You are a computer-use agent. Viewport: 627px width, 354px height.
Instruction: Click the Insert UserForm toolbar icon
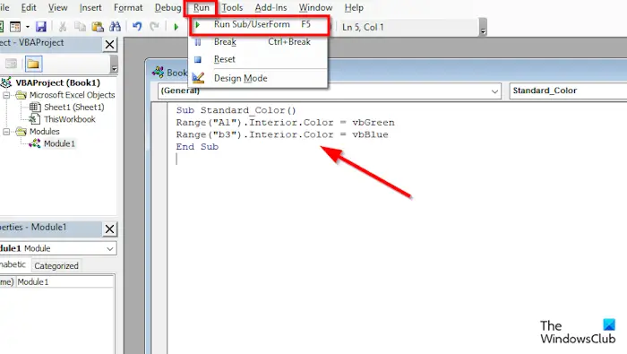click(x=15, y=27)
